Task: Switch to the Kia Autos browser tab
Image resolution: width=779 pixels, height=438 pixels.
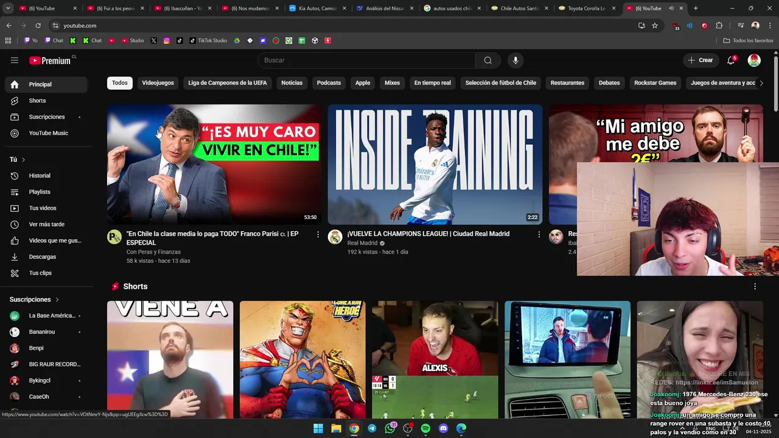Action: tap(317, 9)
